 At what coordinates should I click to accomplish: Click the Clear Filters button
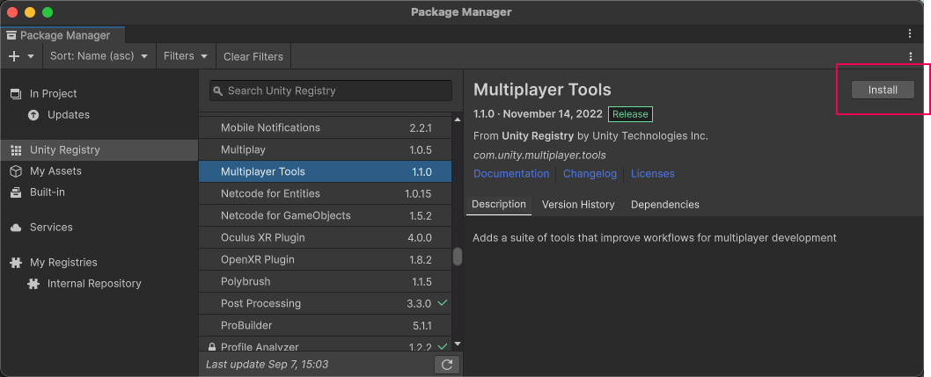click(253, 56)
